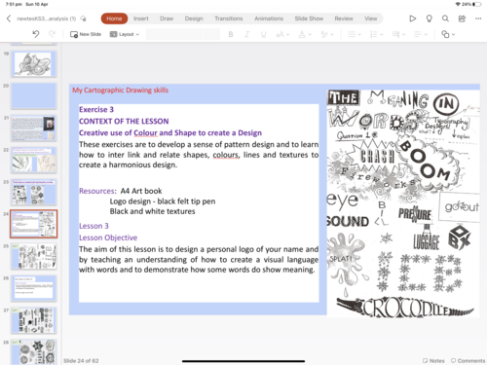487x365 pixels.
Task: Select blank slide 20 thumbnail
Action: 33,95
